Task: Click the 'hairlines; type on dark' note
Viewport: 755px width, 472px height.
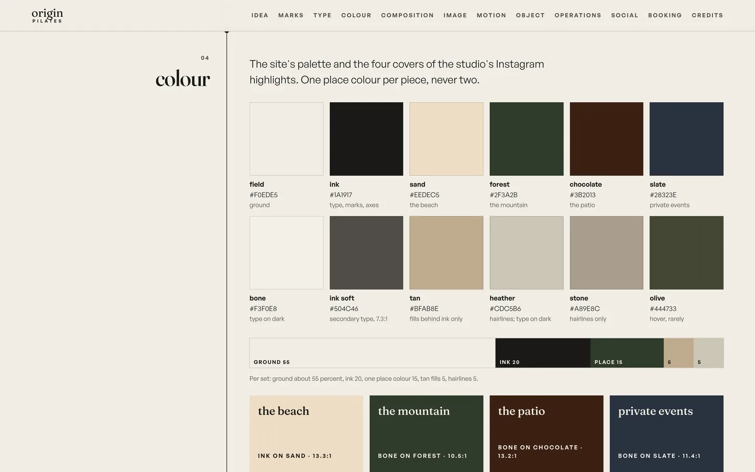Action: 520,319
